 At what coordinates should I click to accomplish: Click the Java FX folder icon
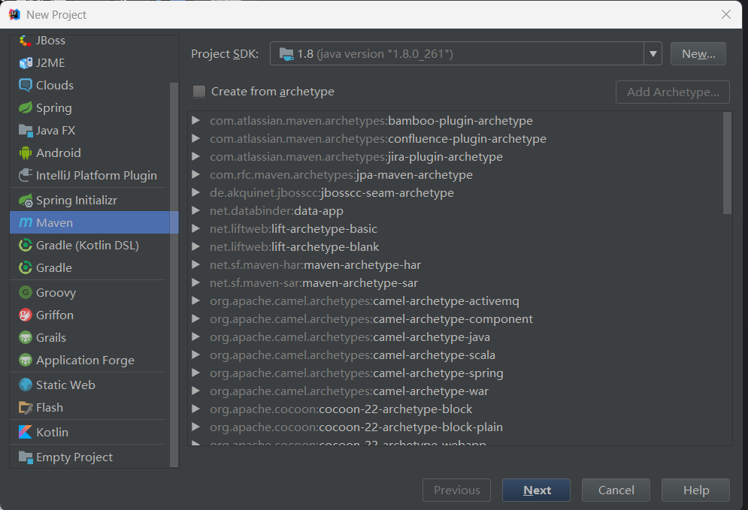tap(26, 130)
